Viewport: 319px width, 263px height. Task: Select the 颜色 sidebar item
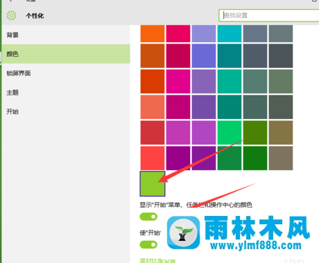(x=66, y=54)
